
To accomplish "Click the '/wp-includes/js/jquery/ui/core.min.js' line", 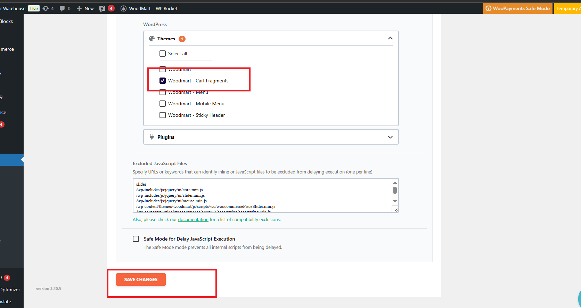I will (170, 190).
